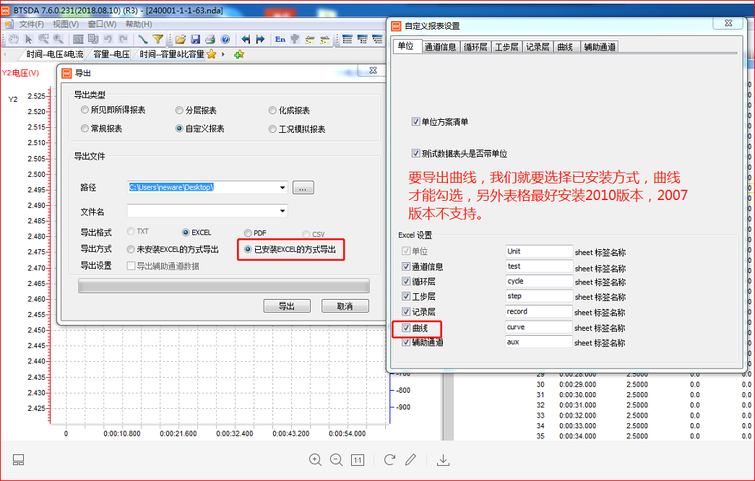
Task: Open the yellow funnel filter
Action: [x=158, y=39]
